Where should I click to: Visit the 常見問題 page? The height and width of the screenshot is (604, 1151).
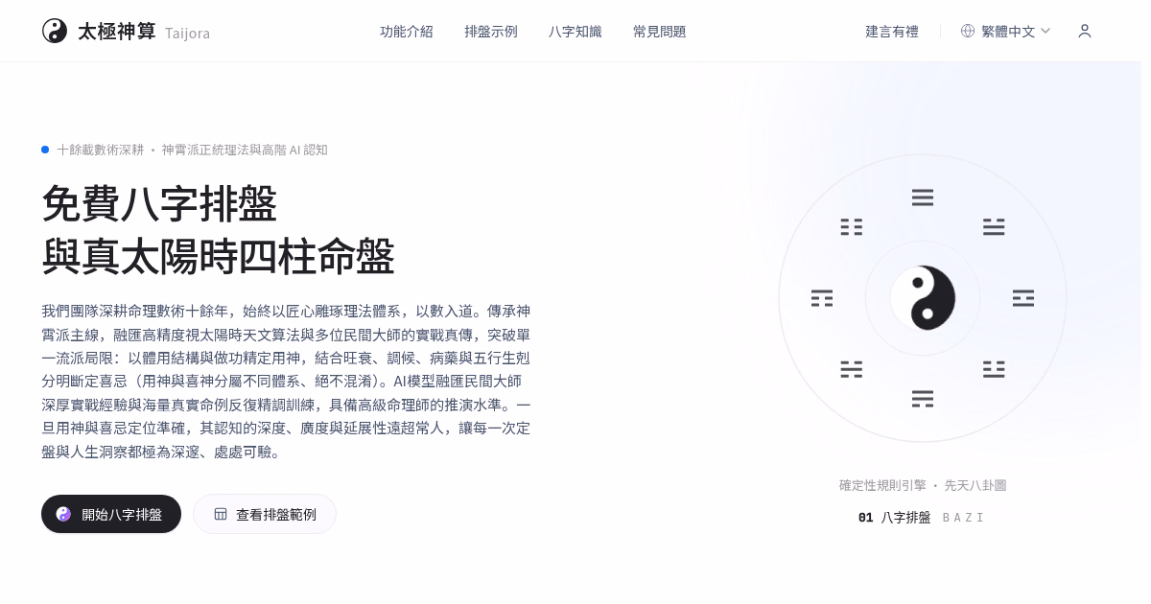660,32
